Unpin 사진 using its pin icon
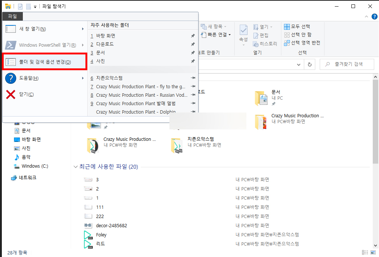379x257 pixels. (x=193, y=61)
